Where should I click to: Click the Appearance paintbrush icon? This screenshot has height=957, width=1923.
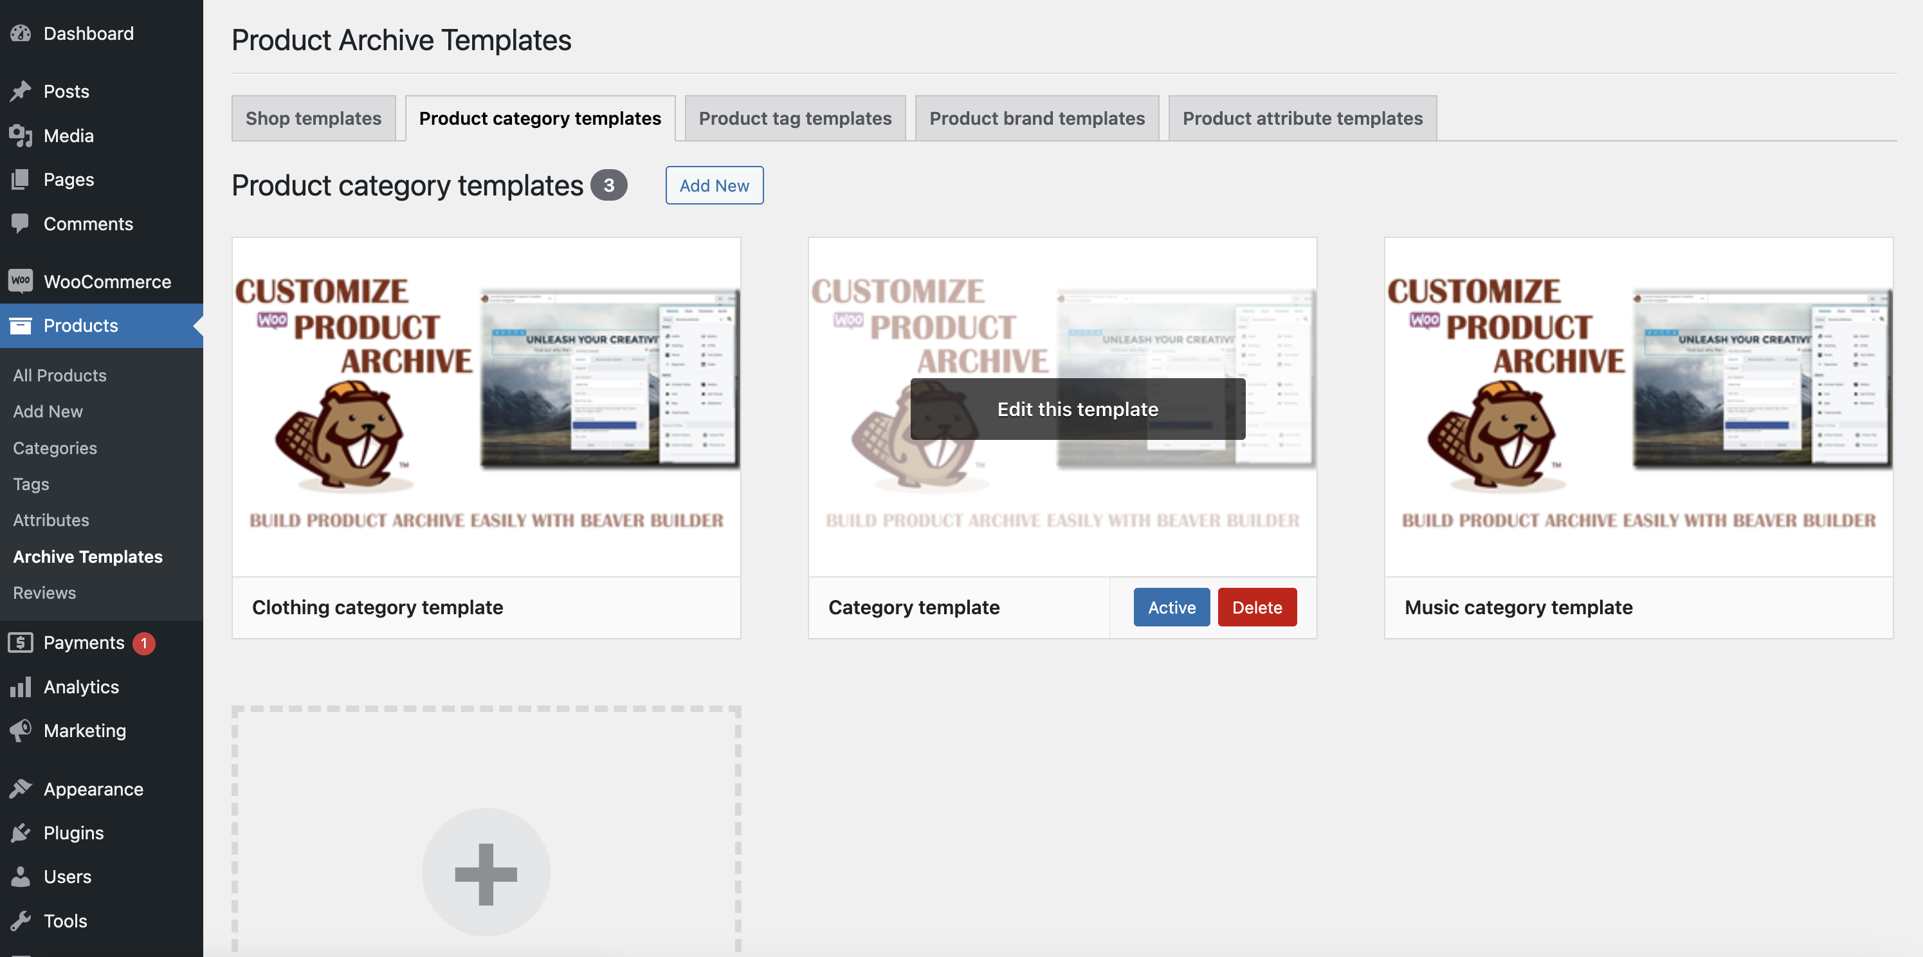point(21,789)
